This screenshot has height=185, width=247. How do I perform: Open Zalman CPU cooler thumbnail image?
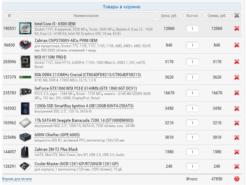pos(25,45)
